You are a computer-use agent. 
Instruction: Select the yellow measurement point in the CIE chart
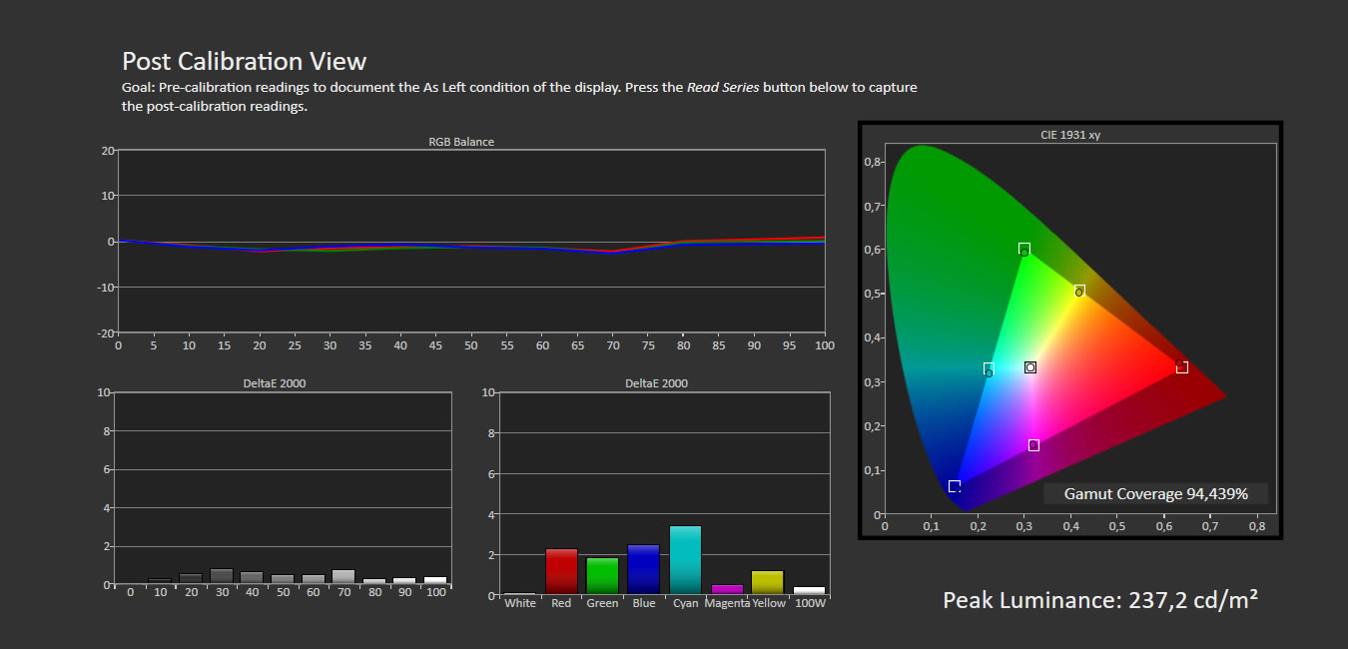click(1080, 292)
